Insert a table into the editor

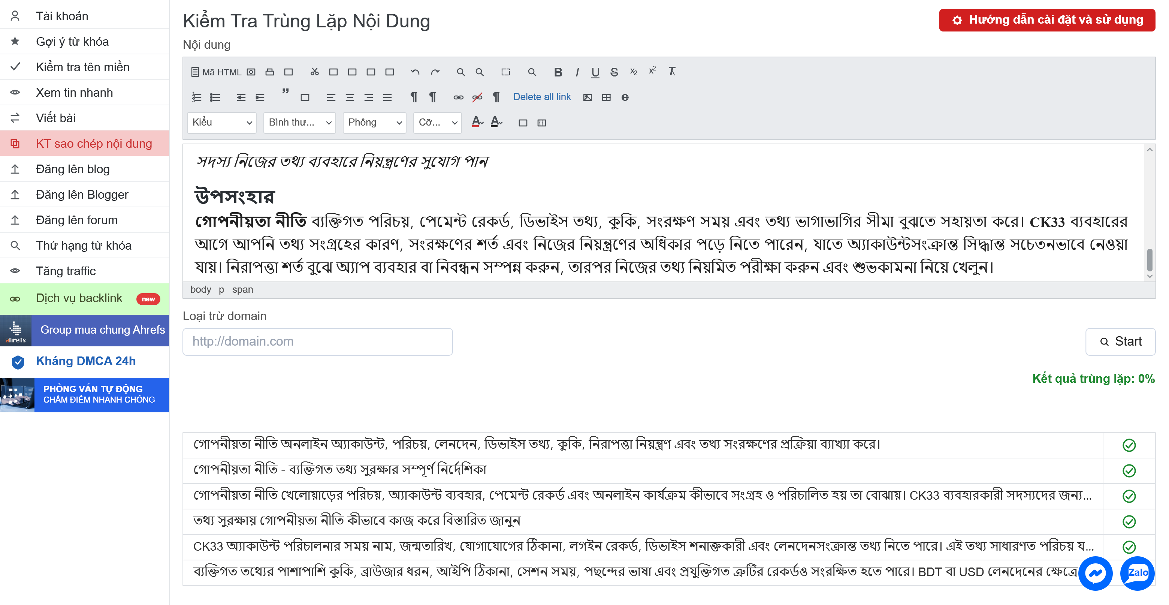[x=606, y=97]
